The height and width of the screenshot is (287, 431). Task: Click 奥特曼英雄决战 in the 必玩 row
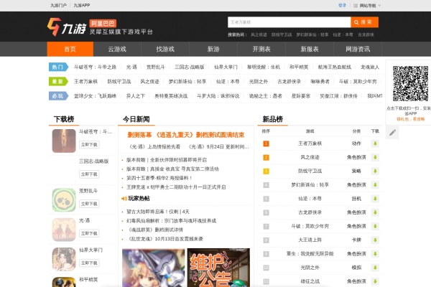(171, 96)
